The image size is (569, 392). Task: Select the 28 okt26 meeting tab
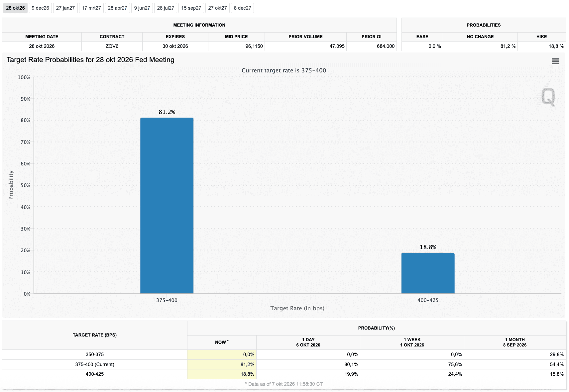coord(15,8)
